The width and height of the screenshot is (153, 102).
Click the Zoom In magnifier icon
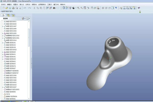[x=78, y=8]
